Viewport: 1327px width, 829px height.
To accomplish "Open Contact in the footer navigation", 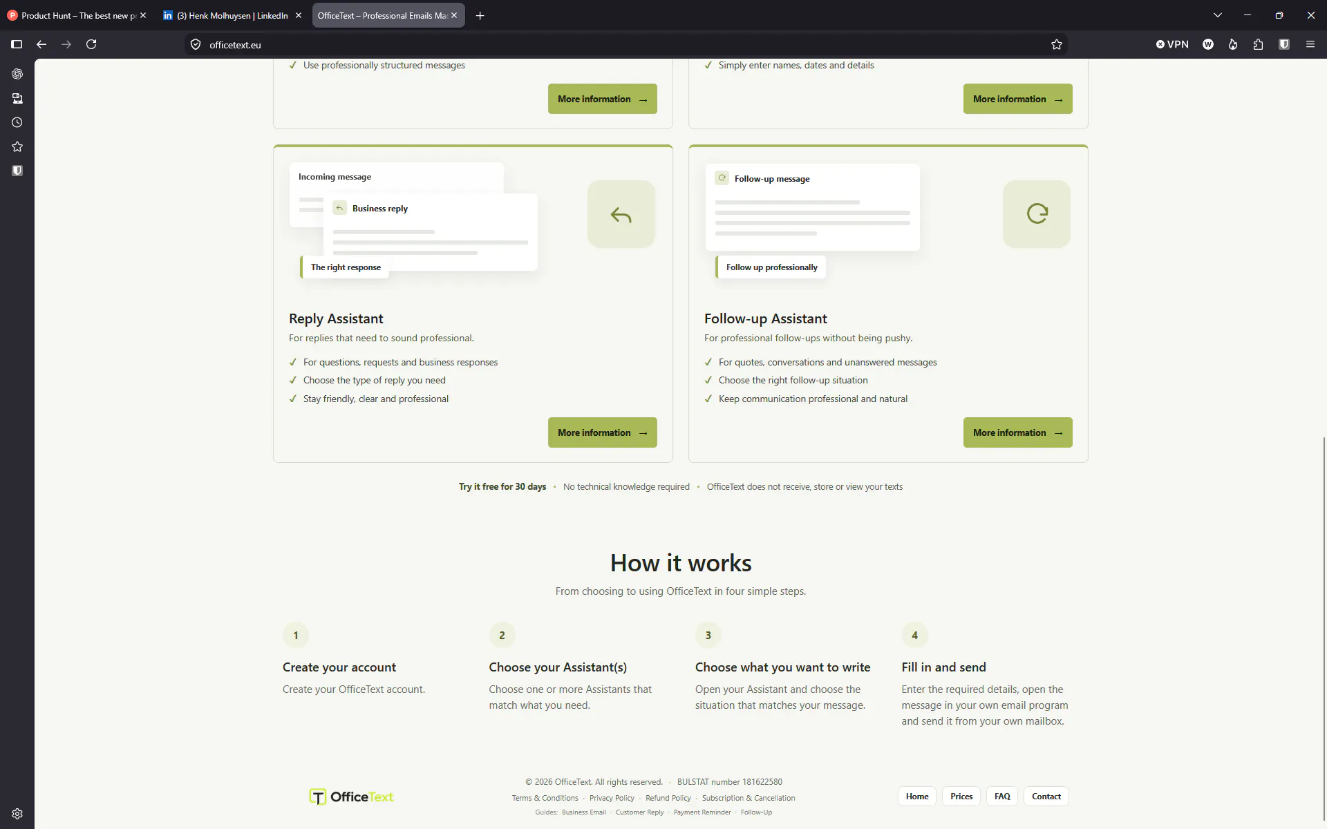I will pyautogui.click(x=1046, y=797).
